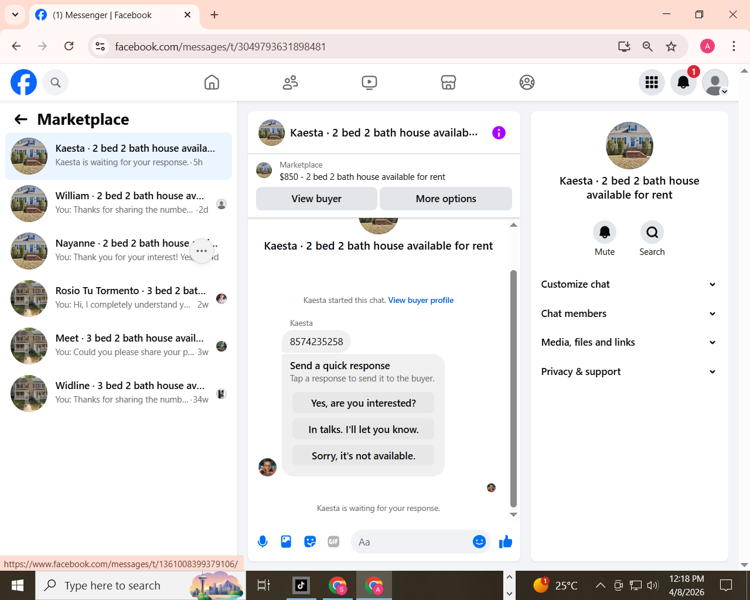Click Kaesta's message 8574235258

point(316,342)
